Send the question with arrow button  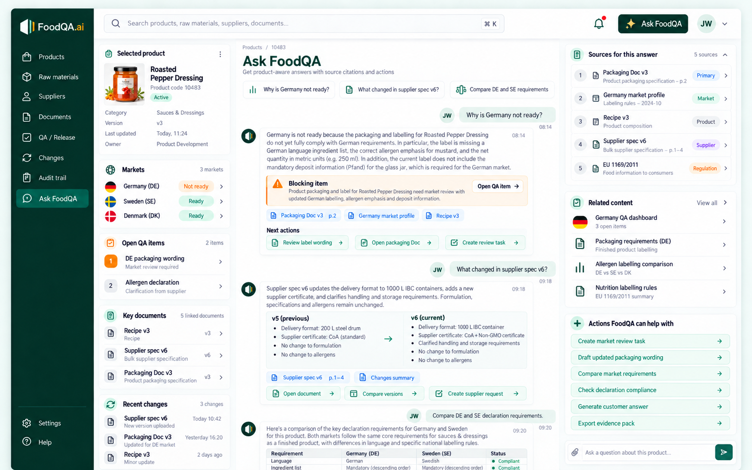[724, 452]
